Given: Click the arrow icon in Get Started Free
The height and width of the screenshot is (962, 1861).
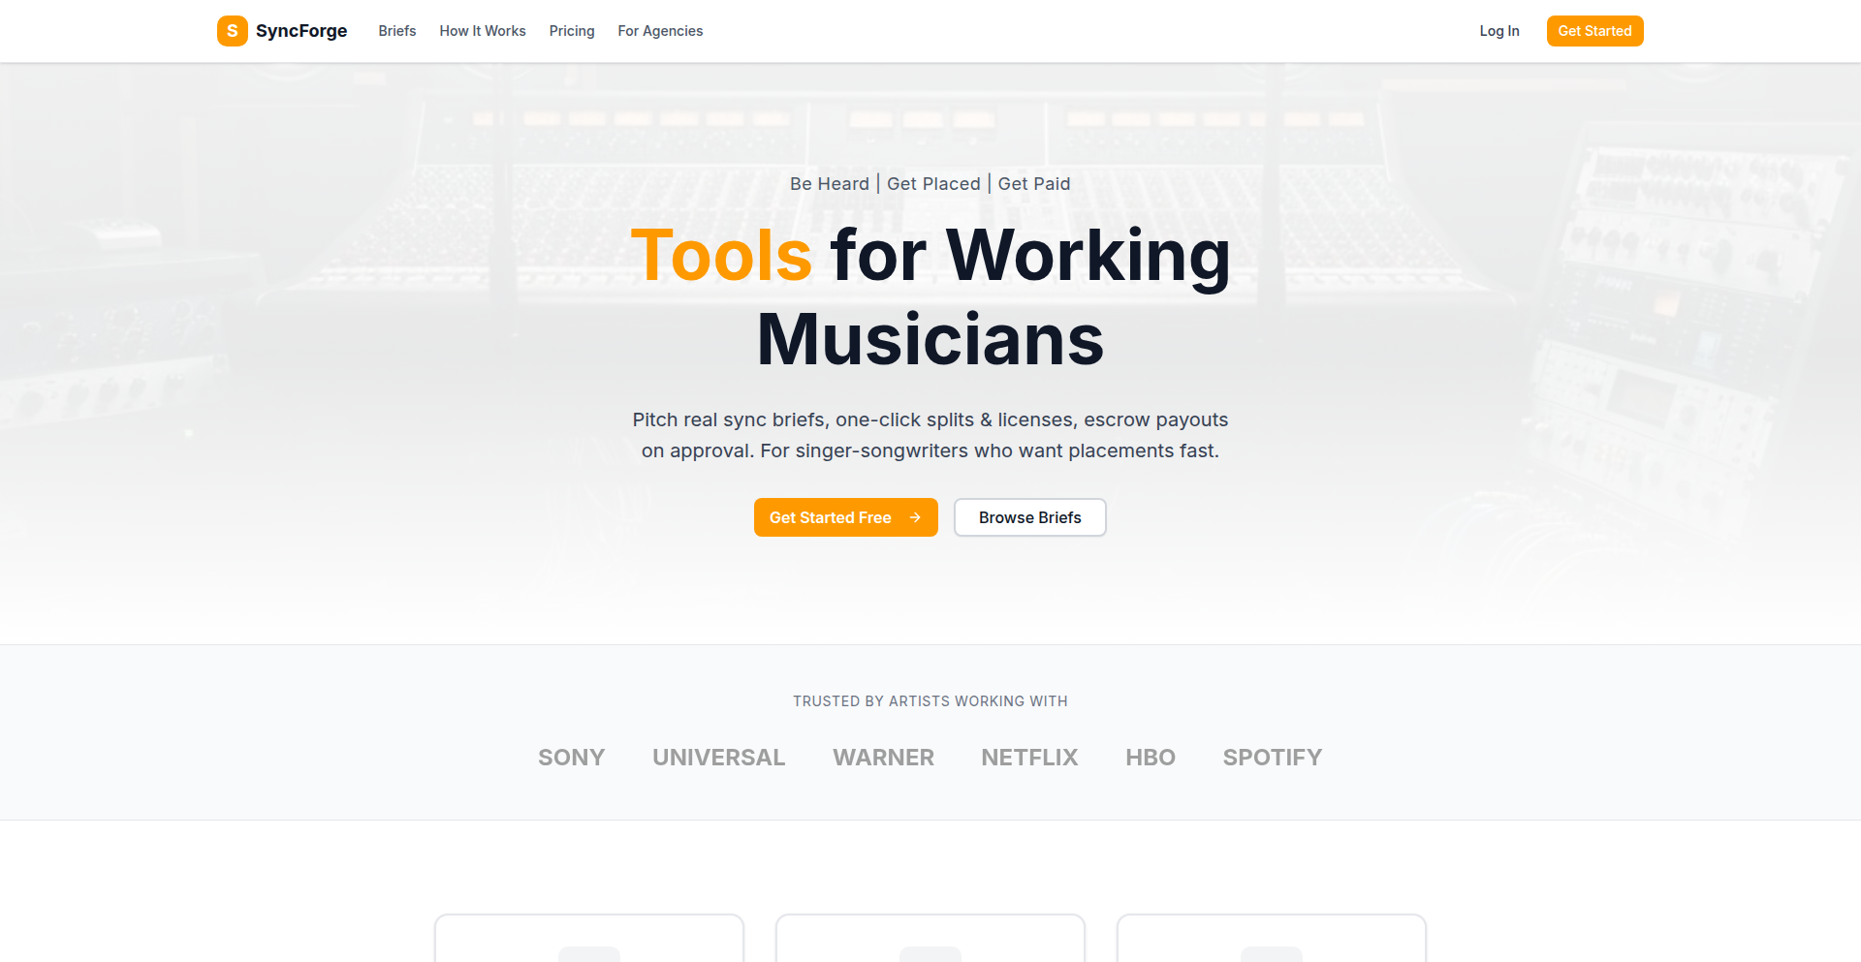Looking at the screenshot, I should (915, 517).
